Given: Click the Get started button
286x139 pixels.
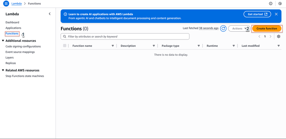Looking at the screenshot, I should click(x=257, y=14).
